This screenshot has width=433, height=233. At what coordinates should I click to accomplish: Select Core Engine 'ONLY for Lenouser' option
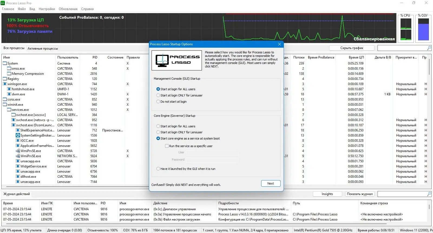(158, 132)
